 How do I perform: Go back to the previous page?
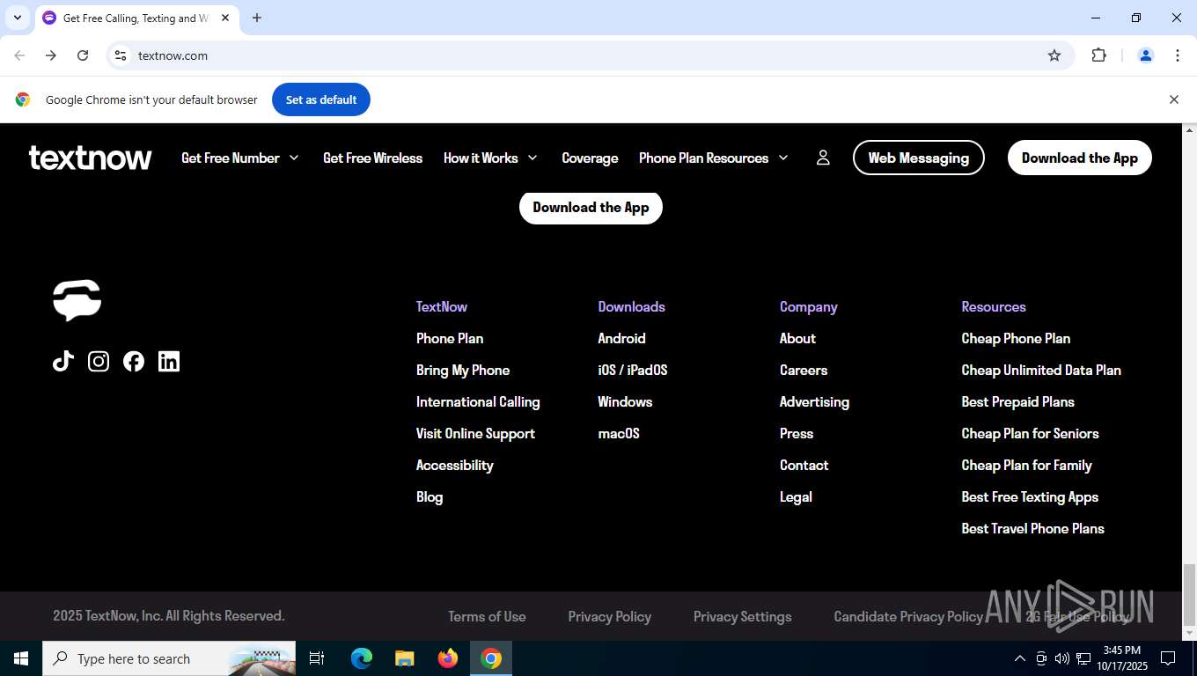19,55
